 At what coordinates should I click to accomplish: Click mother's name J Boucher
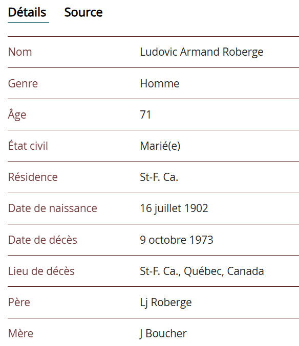163,334
